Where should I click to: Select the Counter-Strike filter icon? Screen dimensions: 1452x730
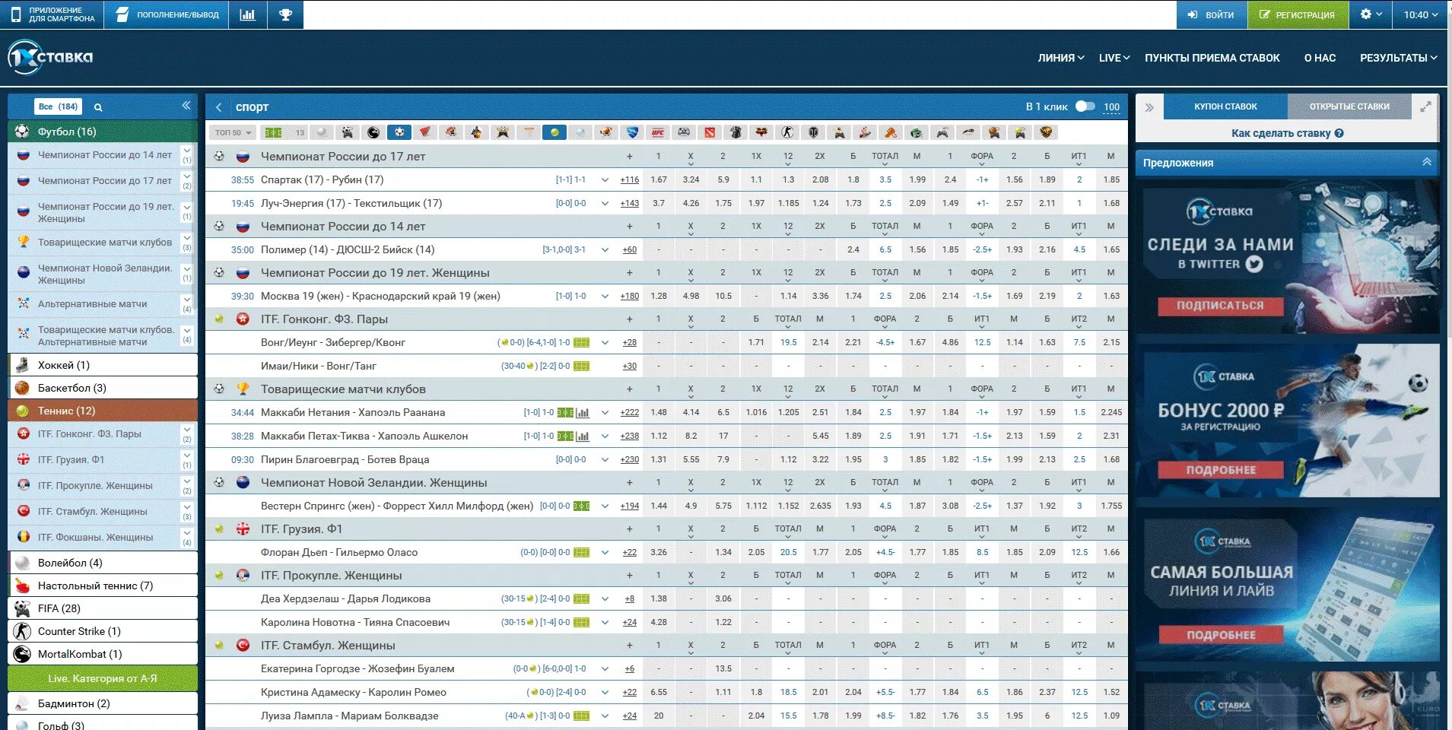coord(787,132)
